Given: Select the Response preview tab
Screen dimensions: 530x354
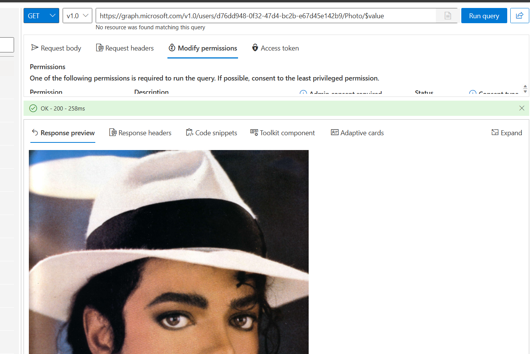Looking at the screenshot, I should 63,133.
